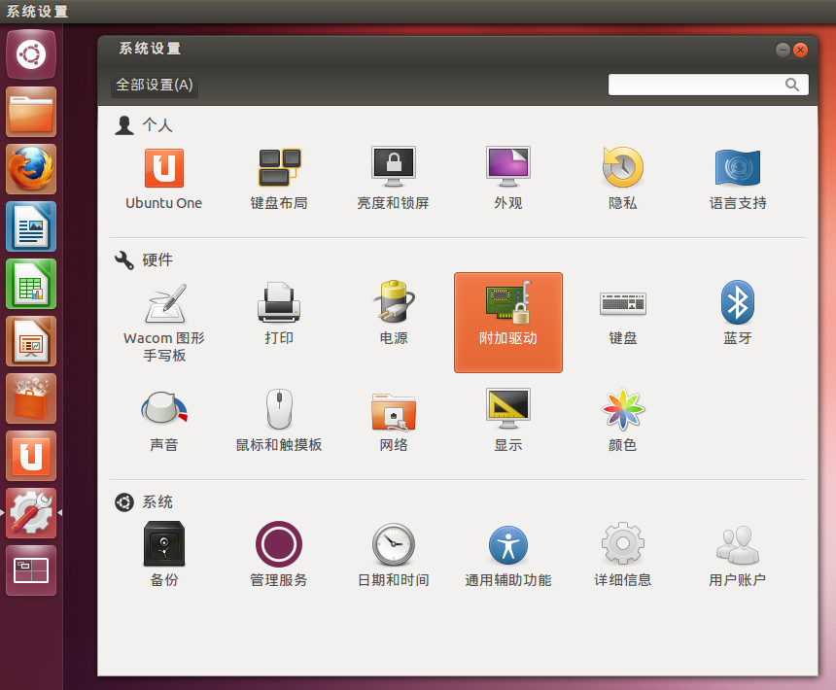Screen dimensions: 836x690
Task: Click the search magnifier icon
Action: [x=792, y=85]
